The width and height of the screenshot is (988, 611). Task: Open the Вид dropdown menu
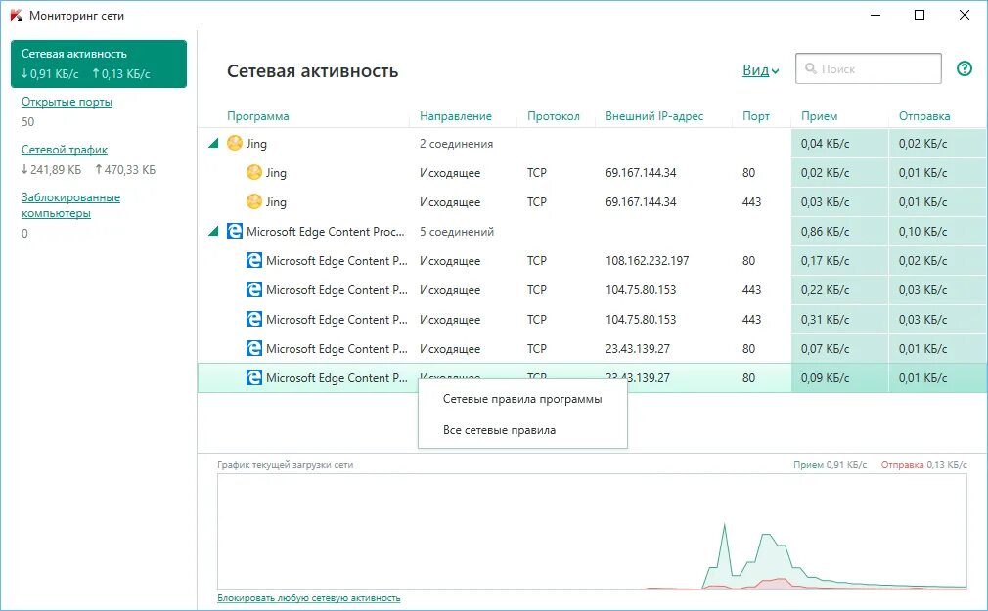coord(760,70)
